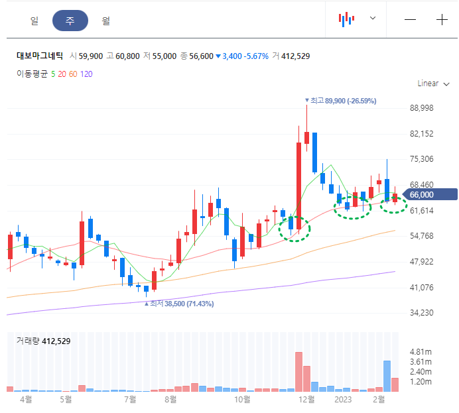459x413 pixels.
Task: Toggle the 5-period moving average
Action: click(53, 74)
